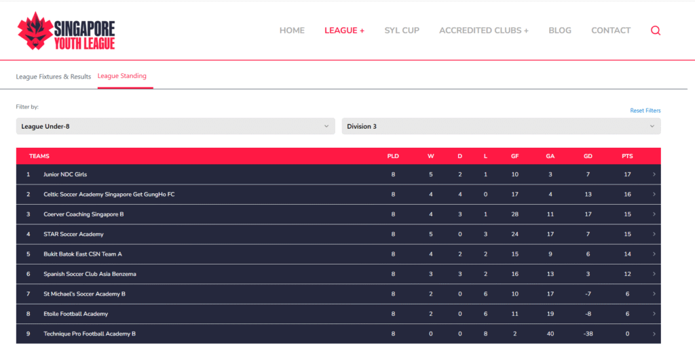Click the Reset Filters link
The image size is (695, 356).
(x=645, y=111)
